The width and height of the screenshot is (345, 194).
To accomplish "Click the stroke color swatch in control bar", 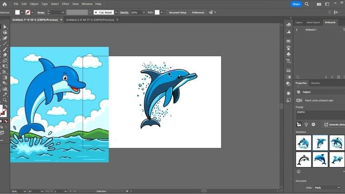I will (x=27, y=12).
